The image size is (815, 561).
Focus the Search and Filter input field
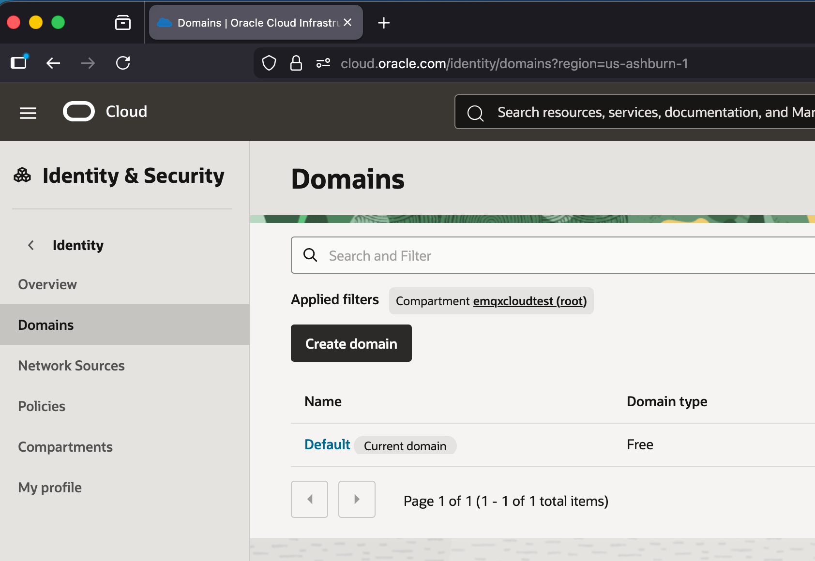click(553, 255)
